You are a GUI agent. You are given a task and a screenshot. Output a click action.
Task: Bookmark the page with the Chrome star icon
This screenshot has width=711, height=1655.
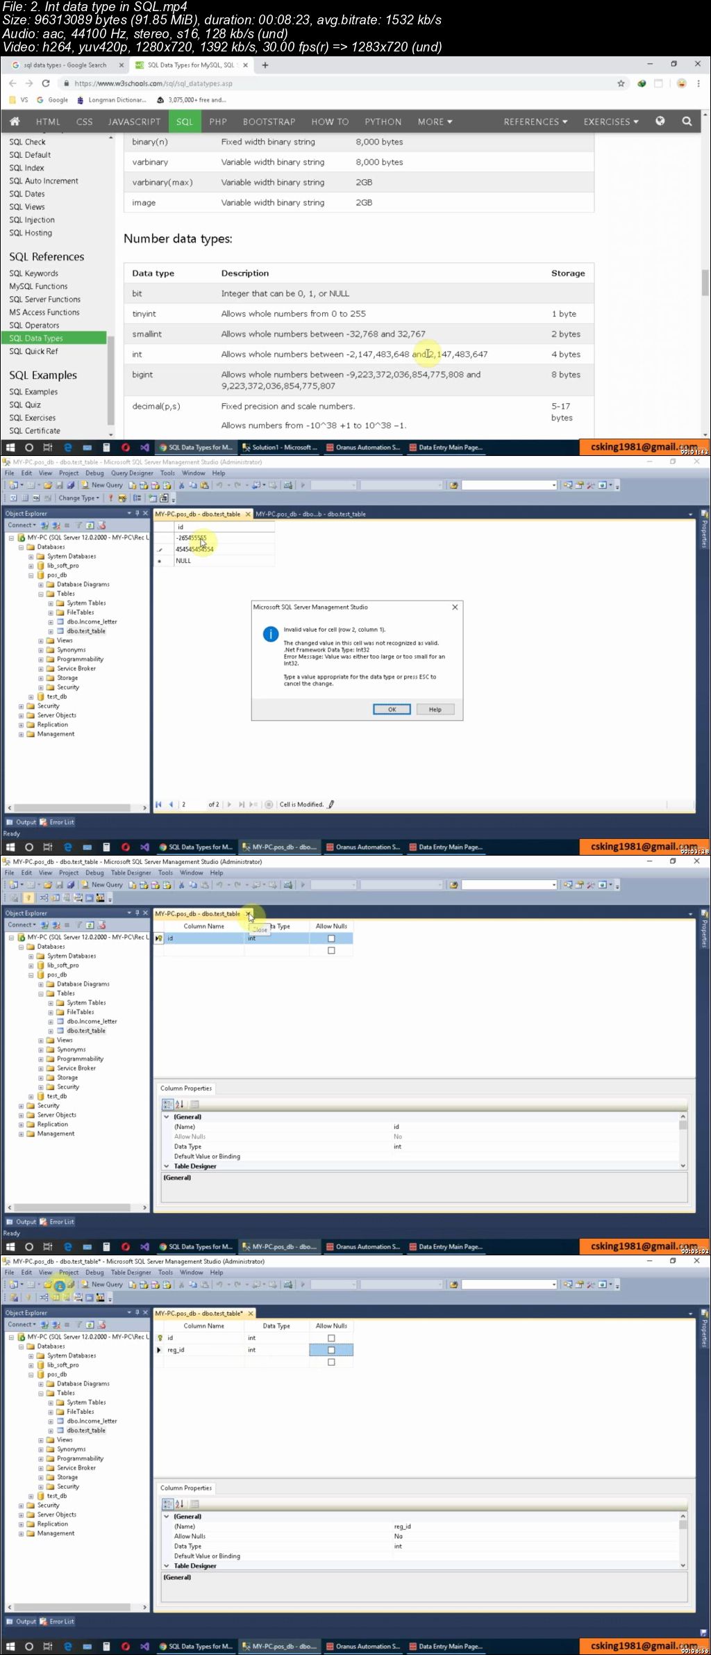(621, 83)
